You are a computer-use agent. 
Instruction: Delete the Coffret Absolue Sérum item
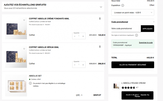pyautogui.click(x=100, y=47)
